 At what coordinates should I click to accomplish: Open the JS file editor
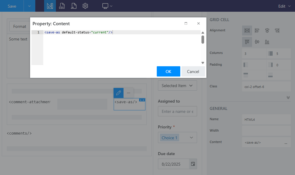[74, 6]
